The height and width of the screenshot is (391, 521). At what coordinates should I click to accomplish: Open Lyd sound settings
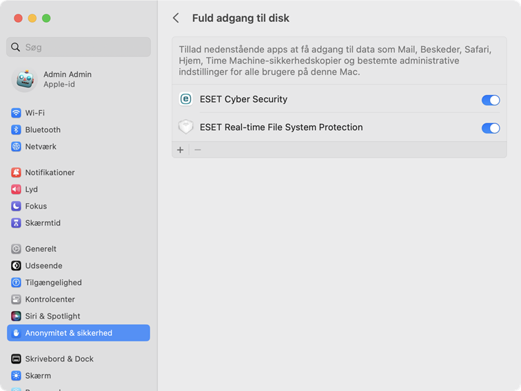point(79,189)
